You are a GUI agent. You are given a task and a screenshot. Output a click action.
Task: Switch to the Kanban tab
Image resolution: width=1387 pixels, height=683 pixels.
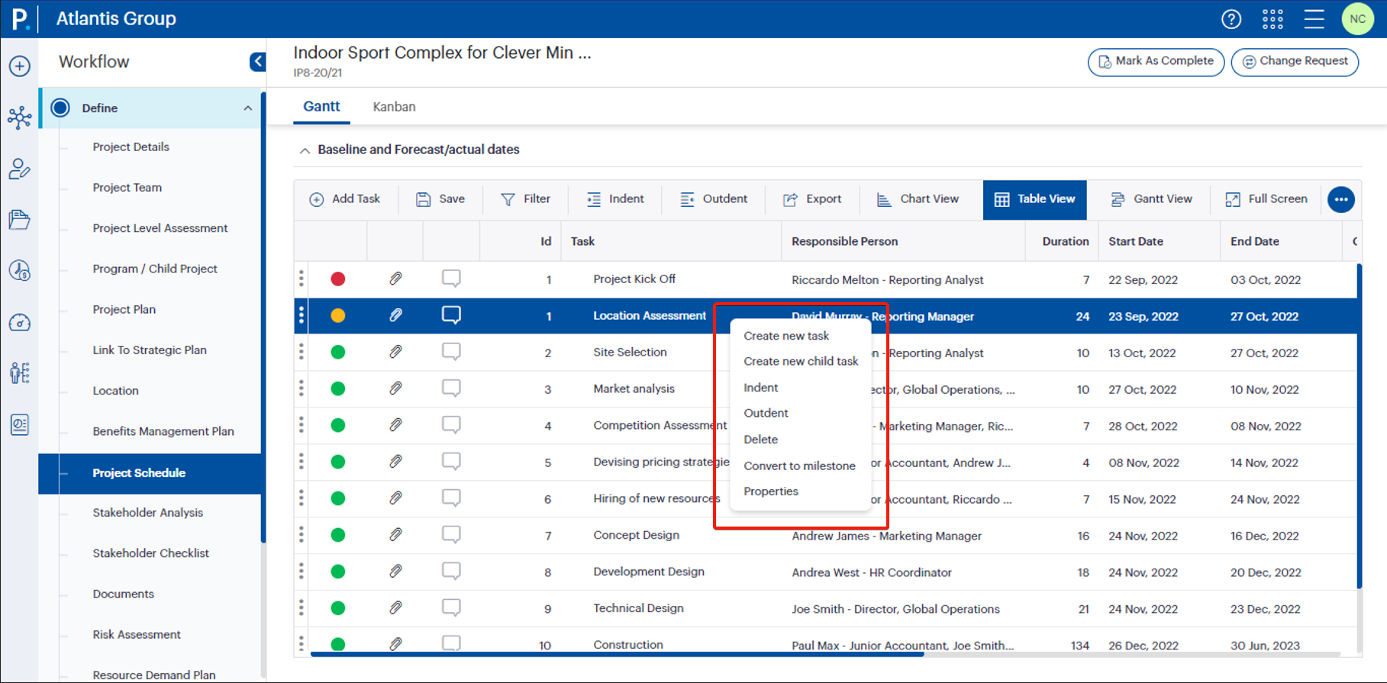394,107
